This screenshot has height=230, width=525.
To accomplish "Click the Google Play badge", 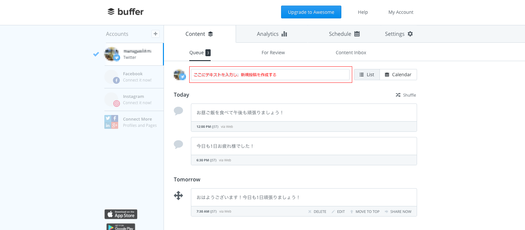I will point(121,227).
